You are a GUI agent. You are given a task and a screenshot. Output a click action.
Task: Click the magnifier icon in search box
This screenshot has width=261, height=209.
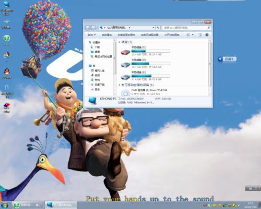(209, 28)
